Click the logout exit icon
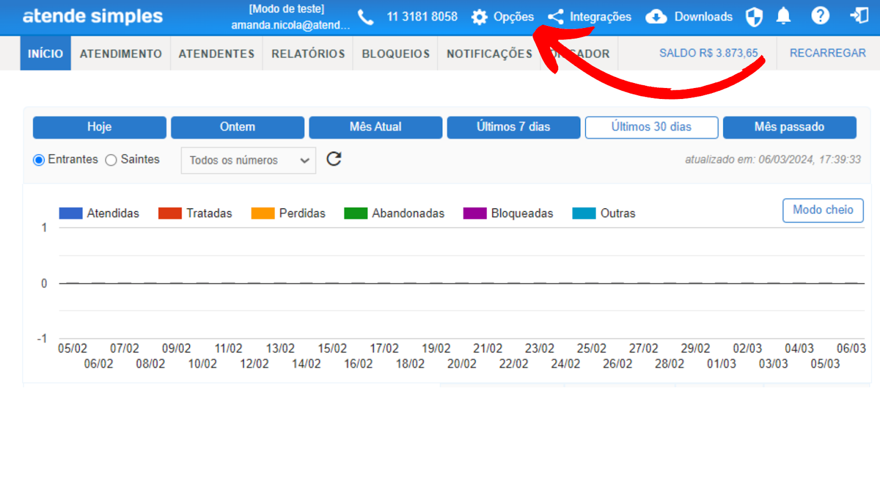The image size is (880, 495). pos(859,16)
